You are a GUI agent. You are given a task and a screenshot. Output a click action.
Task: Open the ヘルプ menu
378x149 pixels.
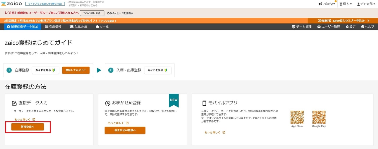point(367,27)
